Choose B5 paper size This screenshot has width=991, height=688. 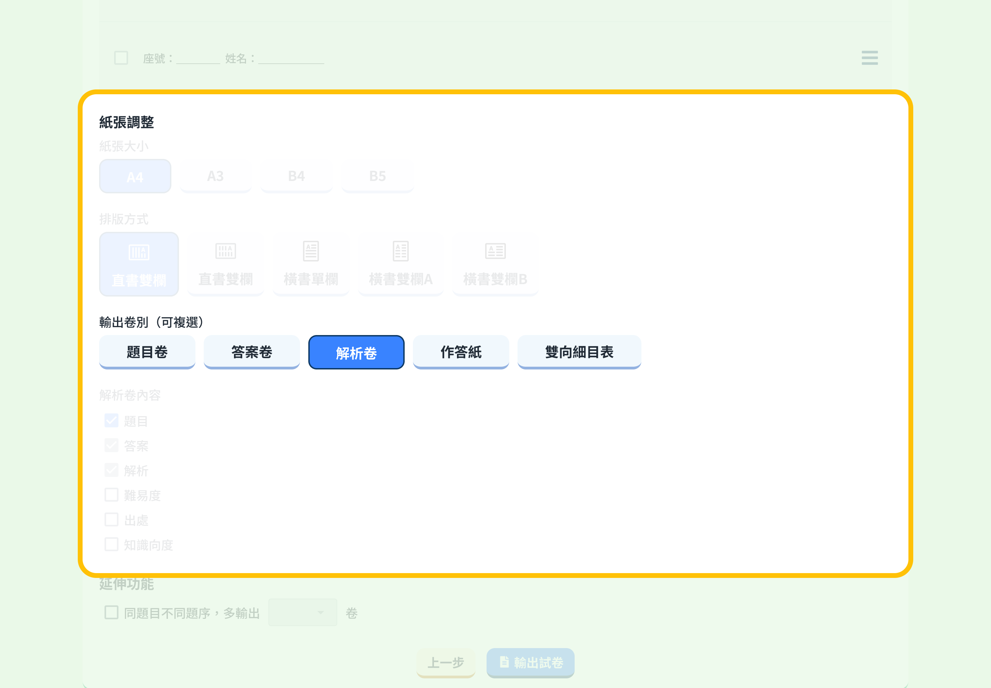(377, 176)
